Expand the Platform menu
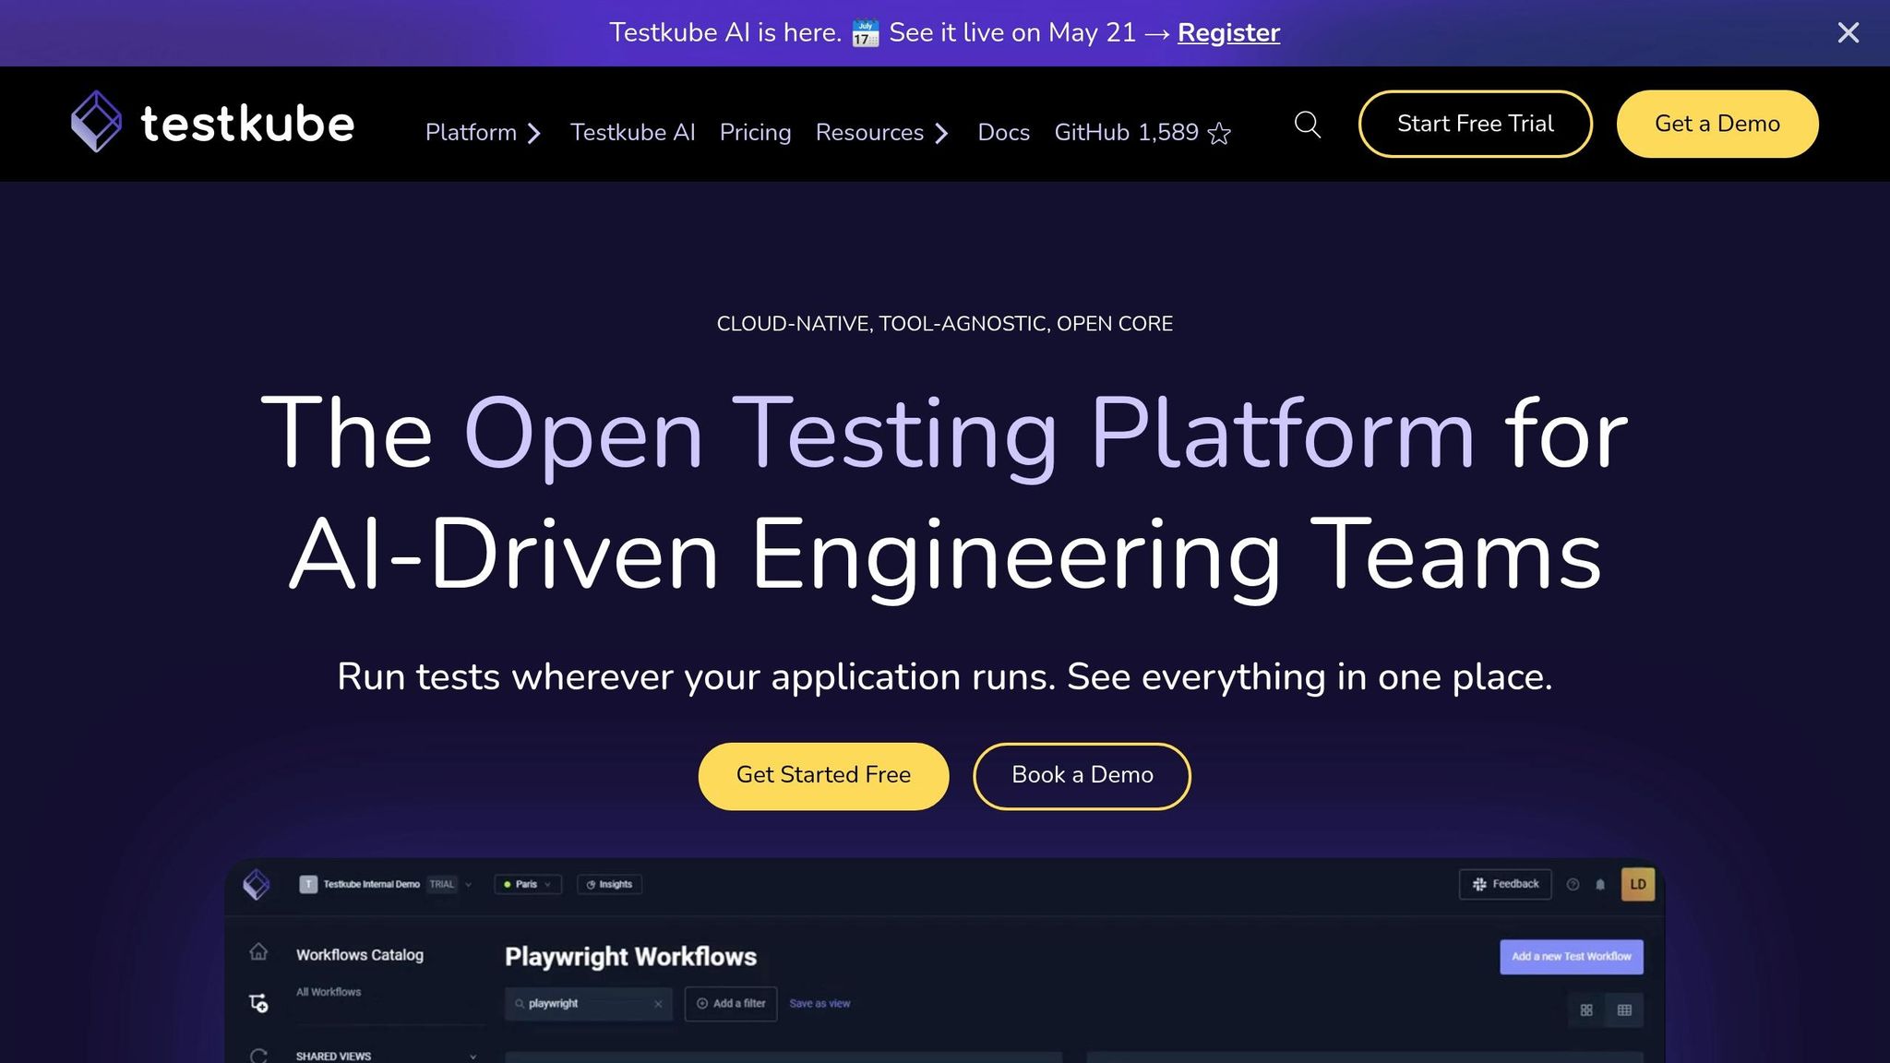The height and width of the screenshot is (1063, 1890). [483, 133]
